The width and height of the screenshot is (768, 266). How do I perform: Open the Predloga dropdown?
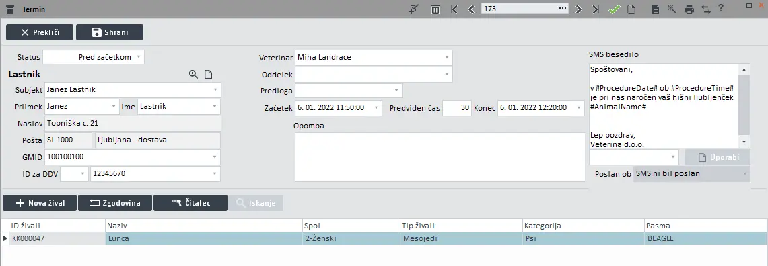396,91
